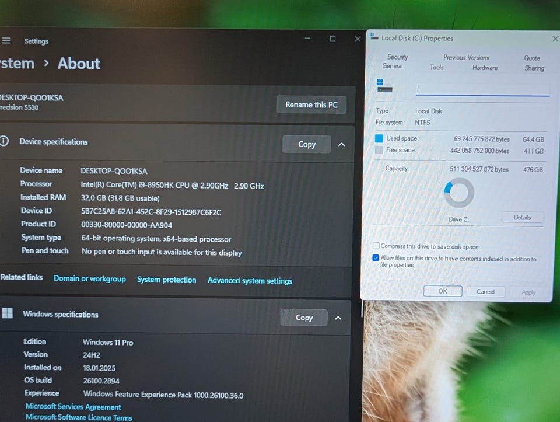
Task: Copy the Windows specifications
Action: click(x=304, y=318)
